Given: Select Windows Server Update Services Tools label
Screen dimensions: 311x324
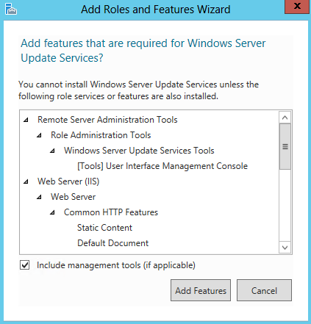Looking at the screenshot, I should 139,151.
